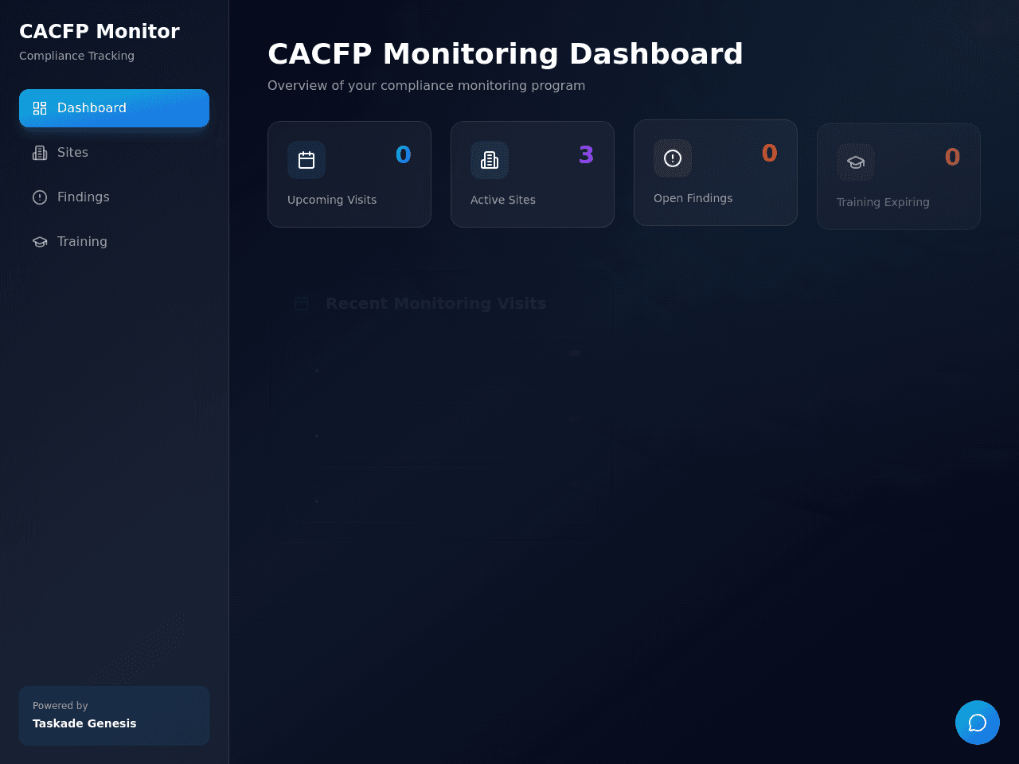This screenshot has width=1019, height=764.
Task: Open the chat bubble button
Action: [x=978, y=723]
